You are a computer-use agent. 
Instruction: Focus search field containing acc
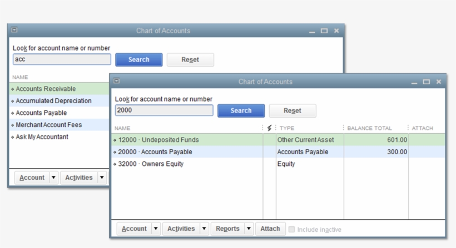point(62,59)
